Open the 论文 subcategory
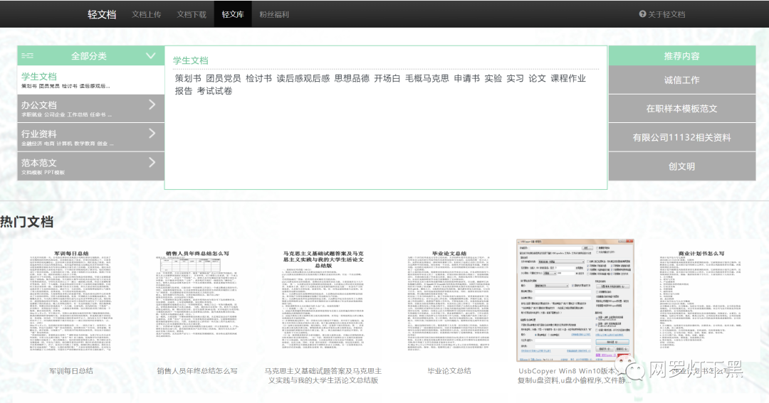 537,78
